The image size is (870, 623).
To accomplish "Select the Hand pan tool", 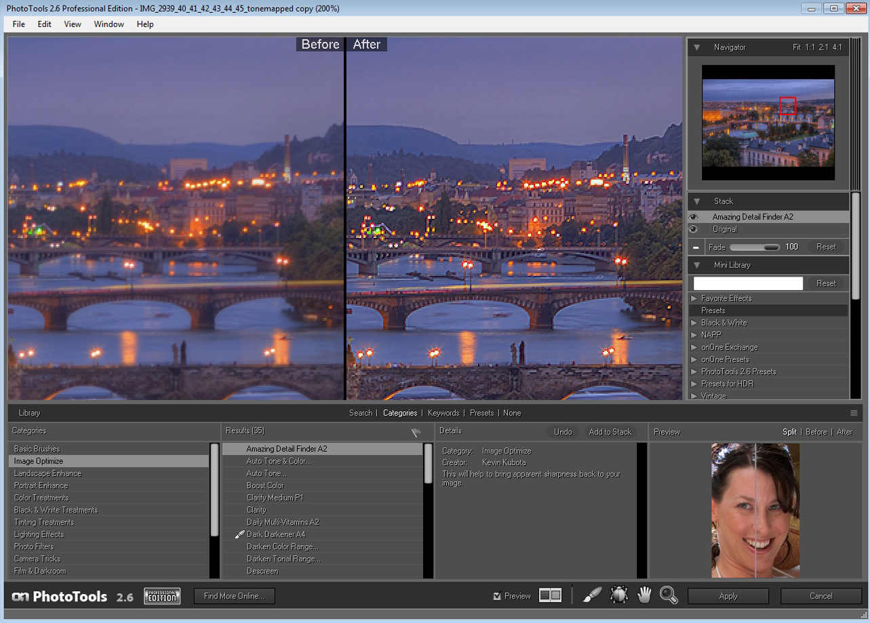I will (x=644, y=595).
